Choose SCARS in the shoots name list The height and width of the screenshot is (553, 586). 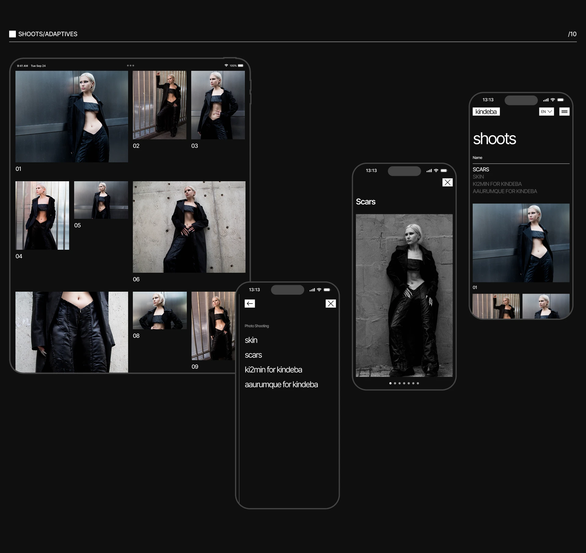pyautogui.click(x=481, y=169)
